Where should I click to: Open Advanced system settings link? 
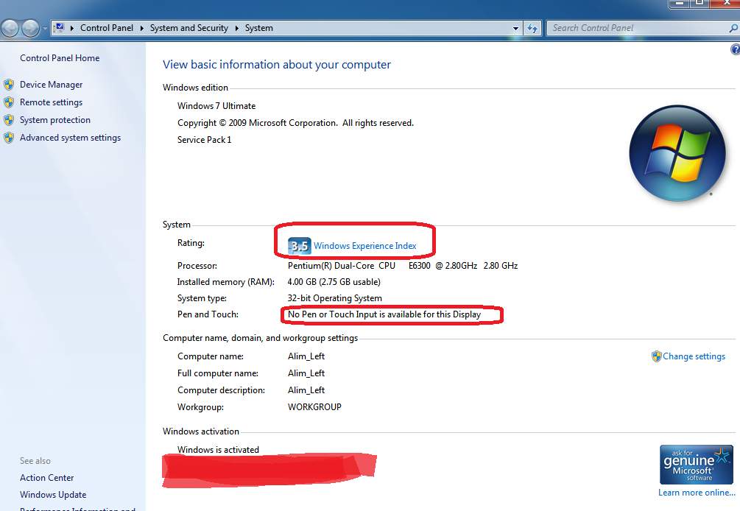click(71, 138)
